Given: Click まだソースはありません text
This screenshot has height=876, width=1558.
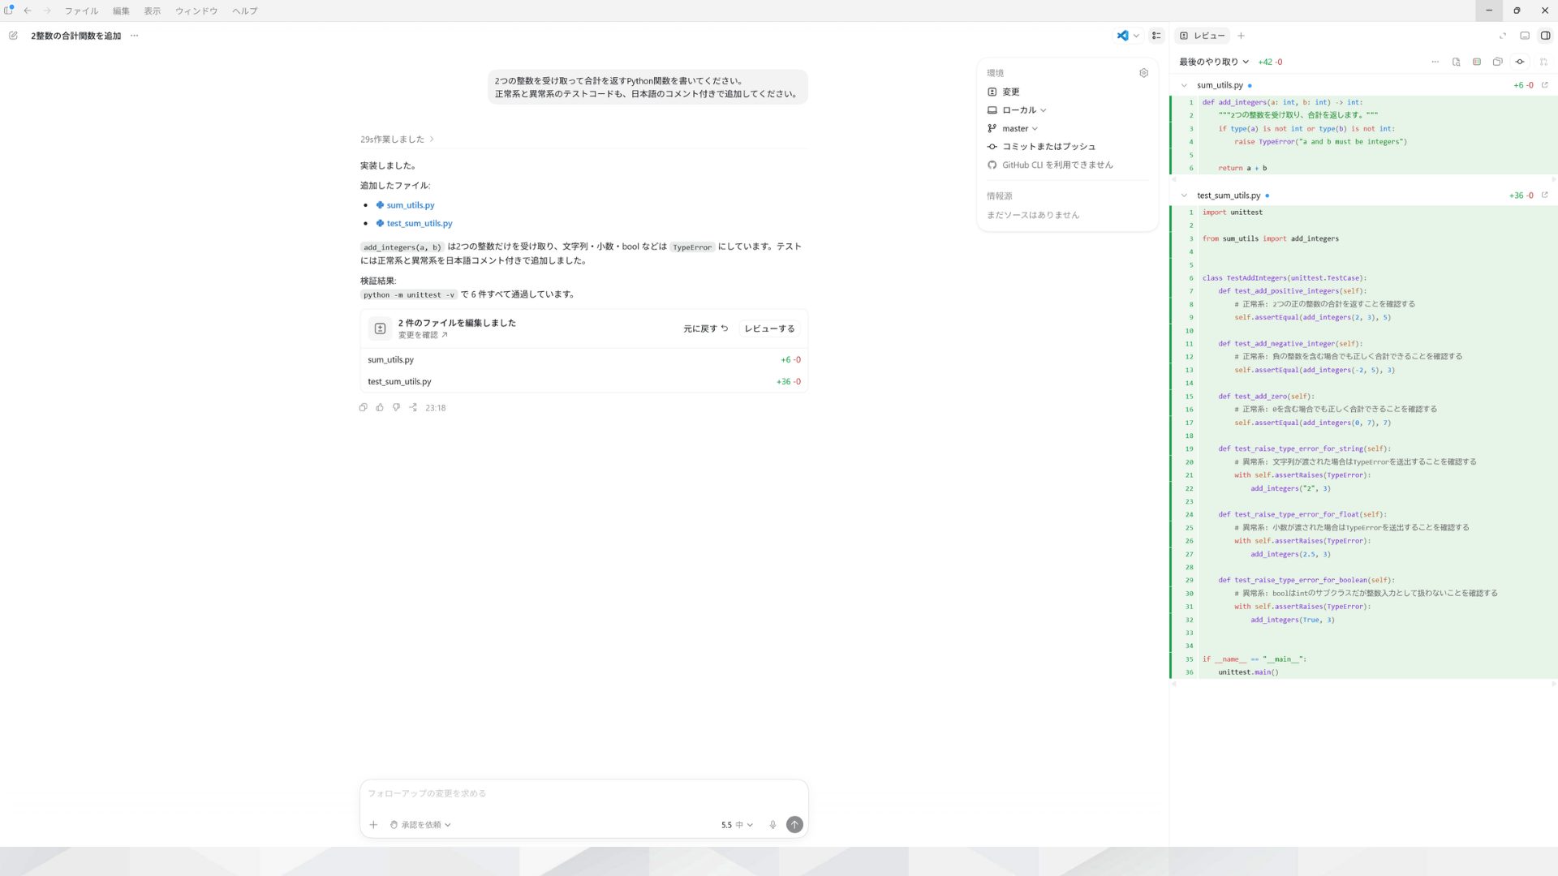Looking at the screenshot, I should click(1033, 215).
